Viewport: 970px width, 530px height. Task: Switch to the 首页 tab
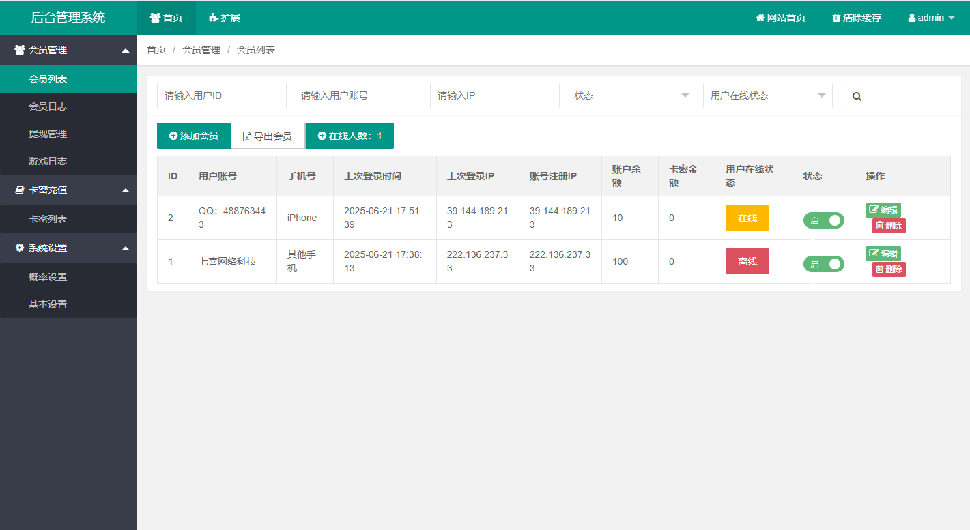click(x=166, y=18)
